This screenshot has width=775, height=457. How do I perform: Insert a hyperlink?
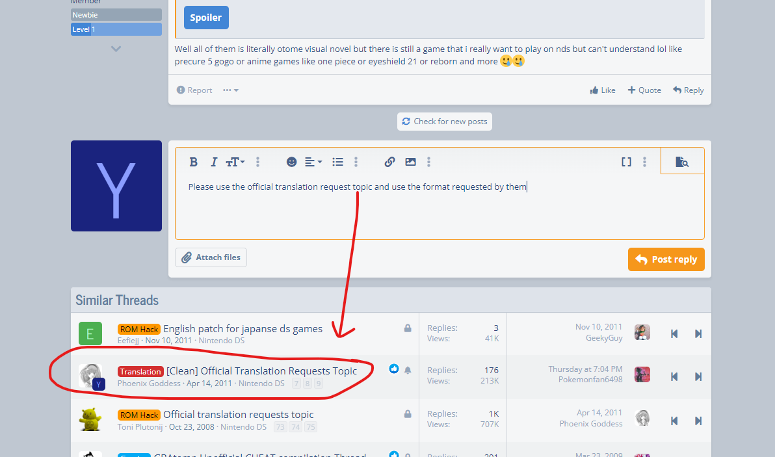(389, 162)
